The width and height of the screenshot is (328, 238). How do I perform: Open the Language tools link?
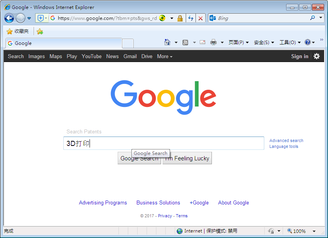click(284, 146)
